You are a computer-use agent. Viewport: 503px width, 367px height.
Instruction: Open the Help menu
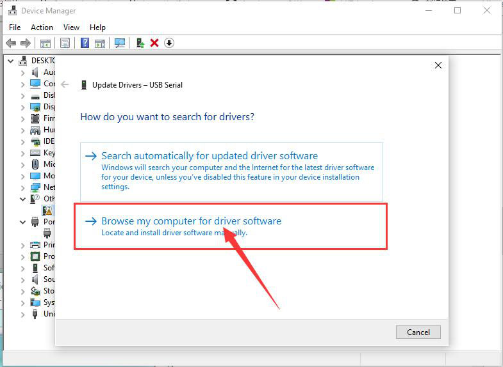coord(97,27)
